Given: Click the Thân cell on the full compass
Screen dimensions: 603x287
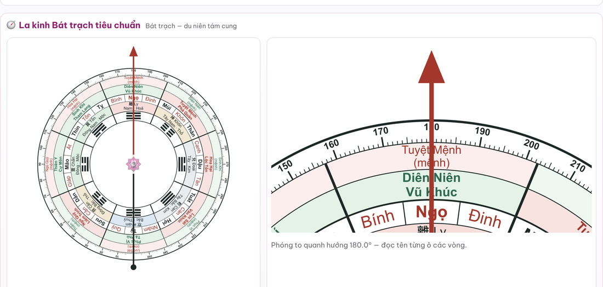Looking at the screenshot, I should 191,131.
